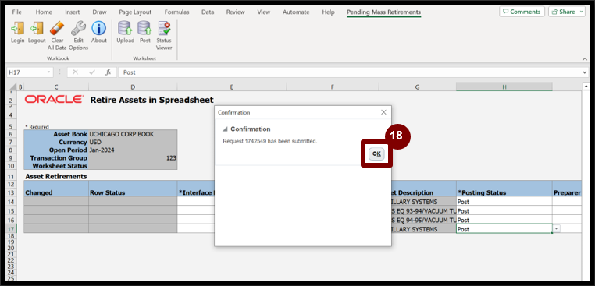Image resolution: width=595 pixels, height=286 pixels.
Task: Open the Review ribbon tab
Action: click(x=235, y=12)
